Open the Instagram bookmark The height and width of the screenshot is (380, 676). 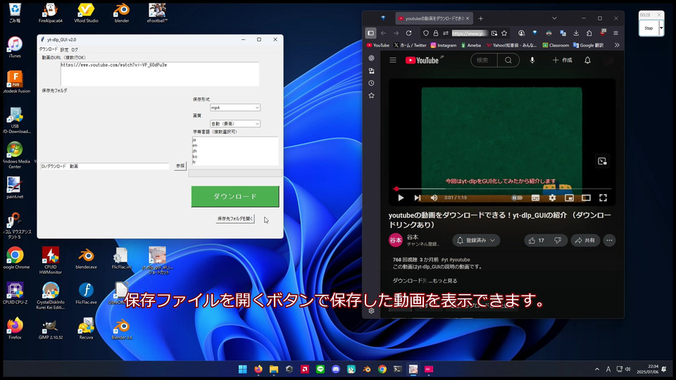point(444,45)
